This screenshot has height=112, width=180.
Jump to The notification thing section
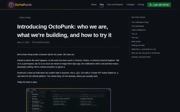(140, 22)
